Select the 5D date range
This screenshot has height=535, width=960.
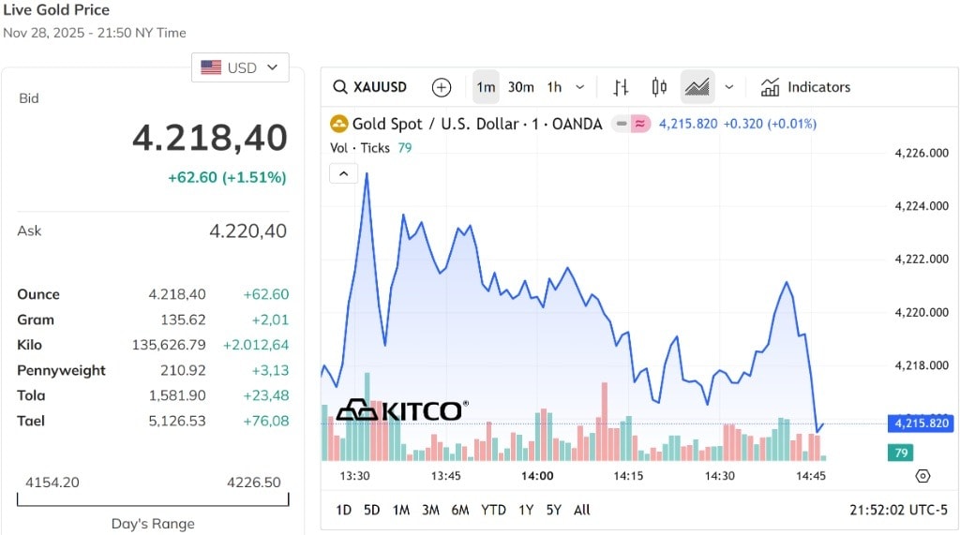(372, 510)
